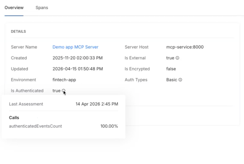The height and width of the screenshot is (164, 244).
Task: Open the Demo app MCP Server link
Action: click(x=75, y=47)
